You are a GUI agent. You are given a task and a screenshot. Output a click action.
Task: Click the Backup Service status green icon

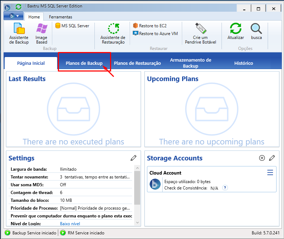(x=7, y=233)
